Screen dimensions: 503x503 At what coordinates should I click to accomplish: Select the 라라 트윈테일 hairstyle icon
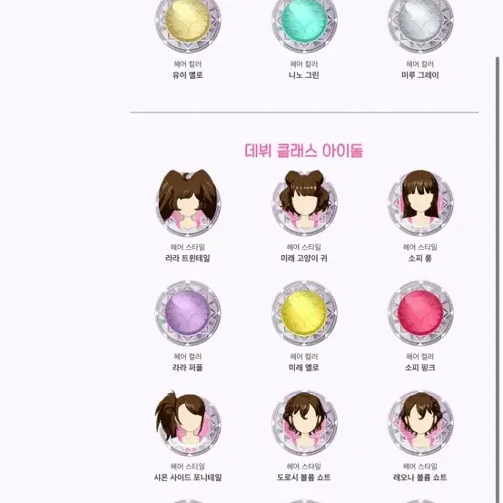(x=188, y=202)
